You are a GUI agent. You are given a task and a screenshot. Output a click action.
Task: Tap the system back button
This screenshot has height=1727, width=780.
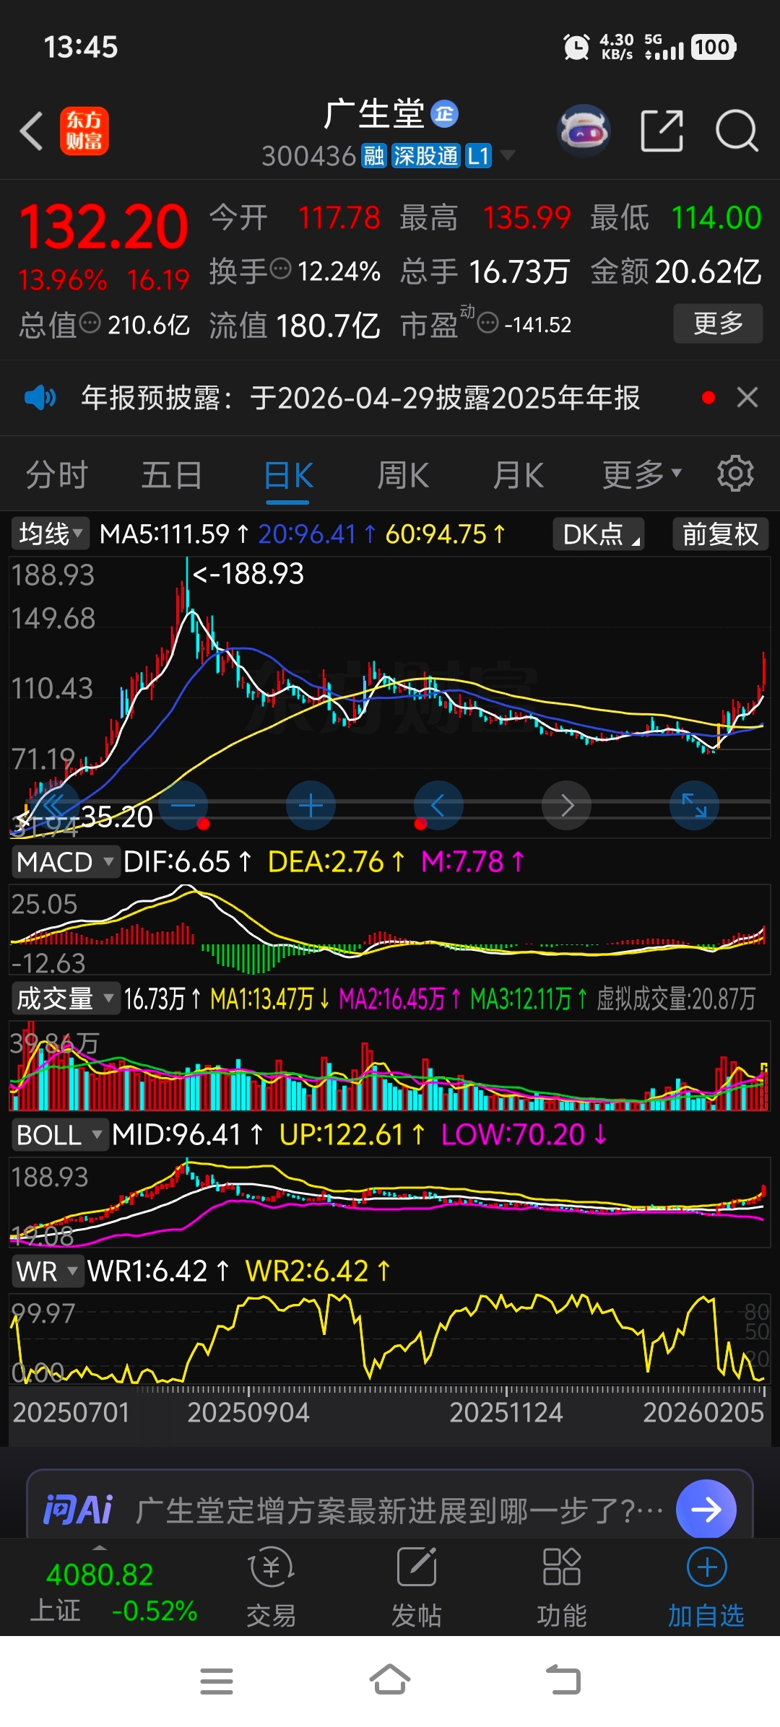(x=563, y=1679)
